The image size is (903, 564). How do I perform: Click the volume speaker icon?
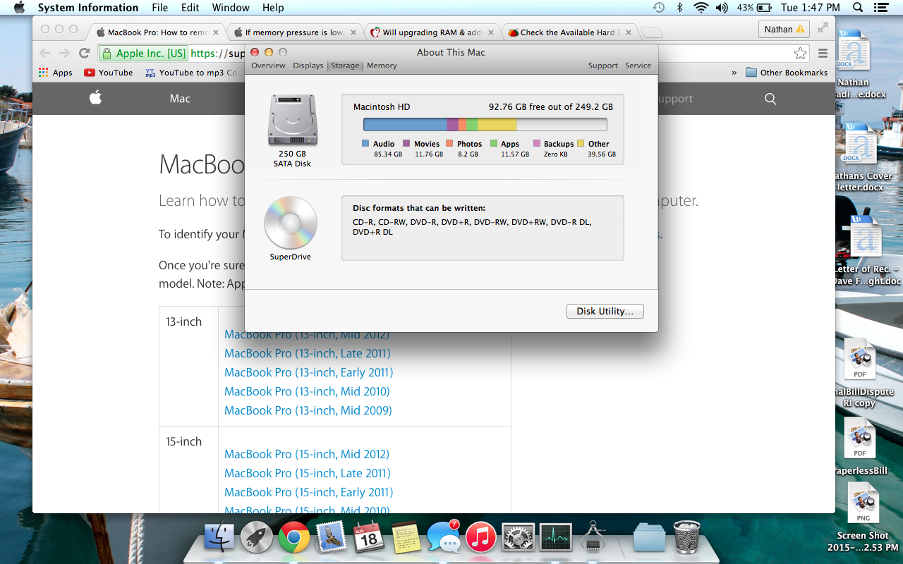tap(722, 8)
